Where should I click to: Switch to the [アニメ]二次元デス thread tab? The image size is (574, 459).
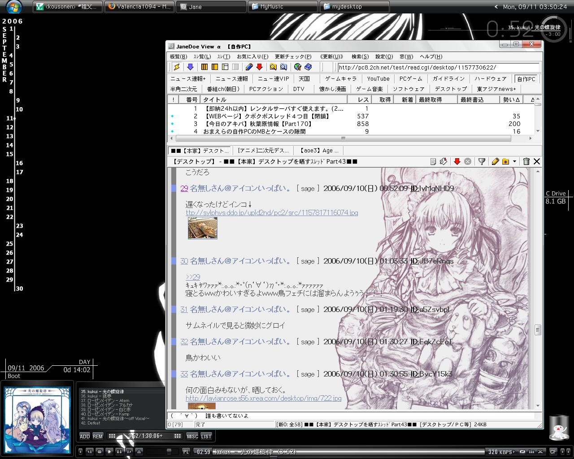click(263, 151)
